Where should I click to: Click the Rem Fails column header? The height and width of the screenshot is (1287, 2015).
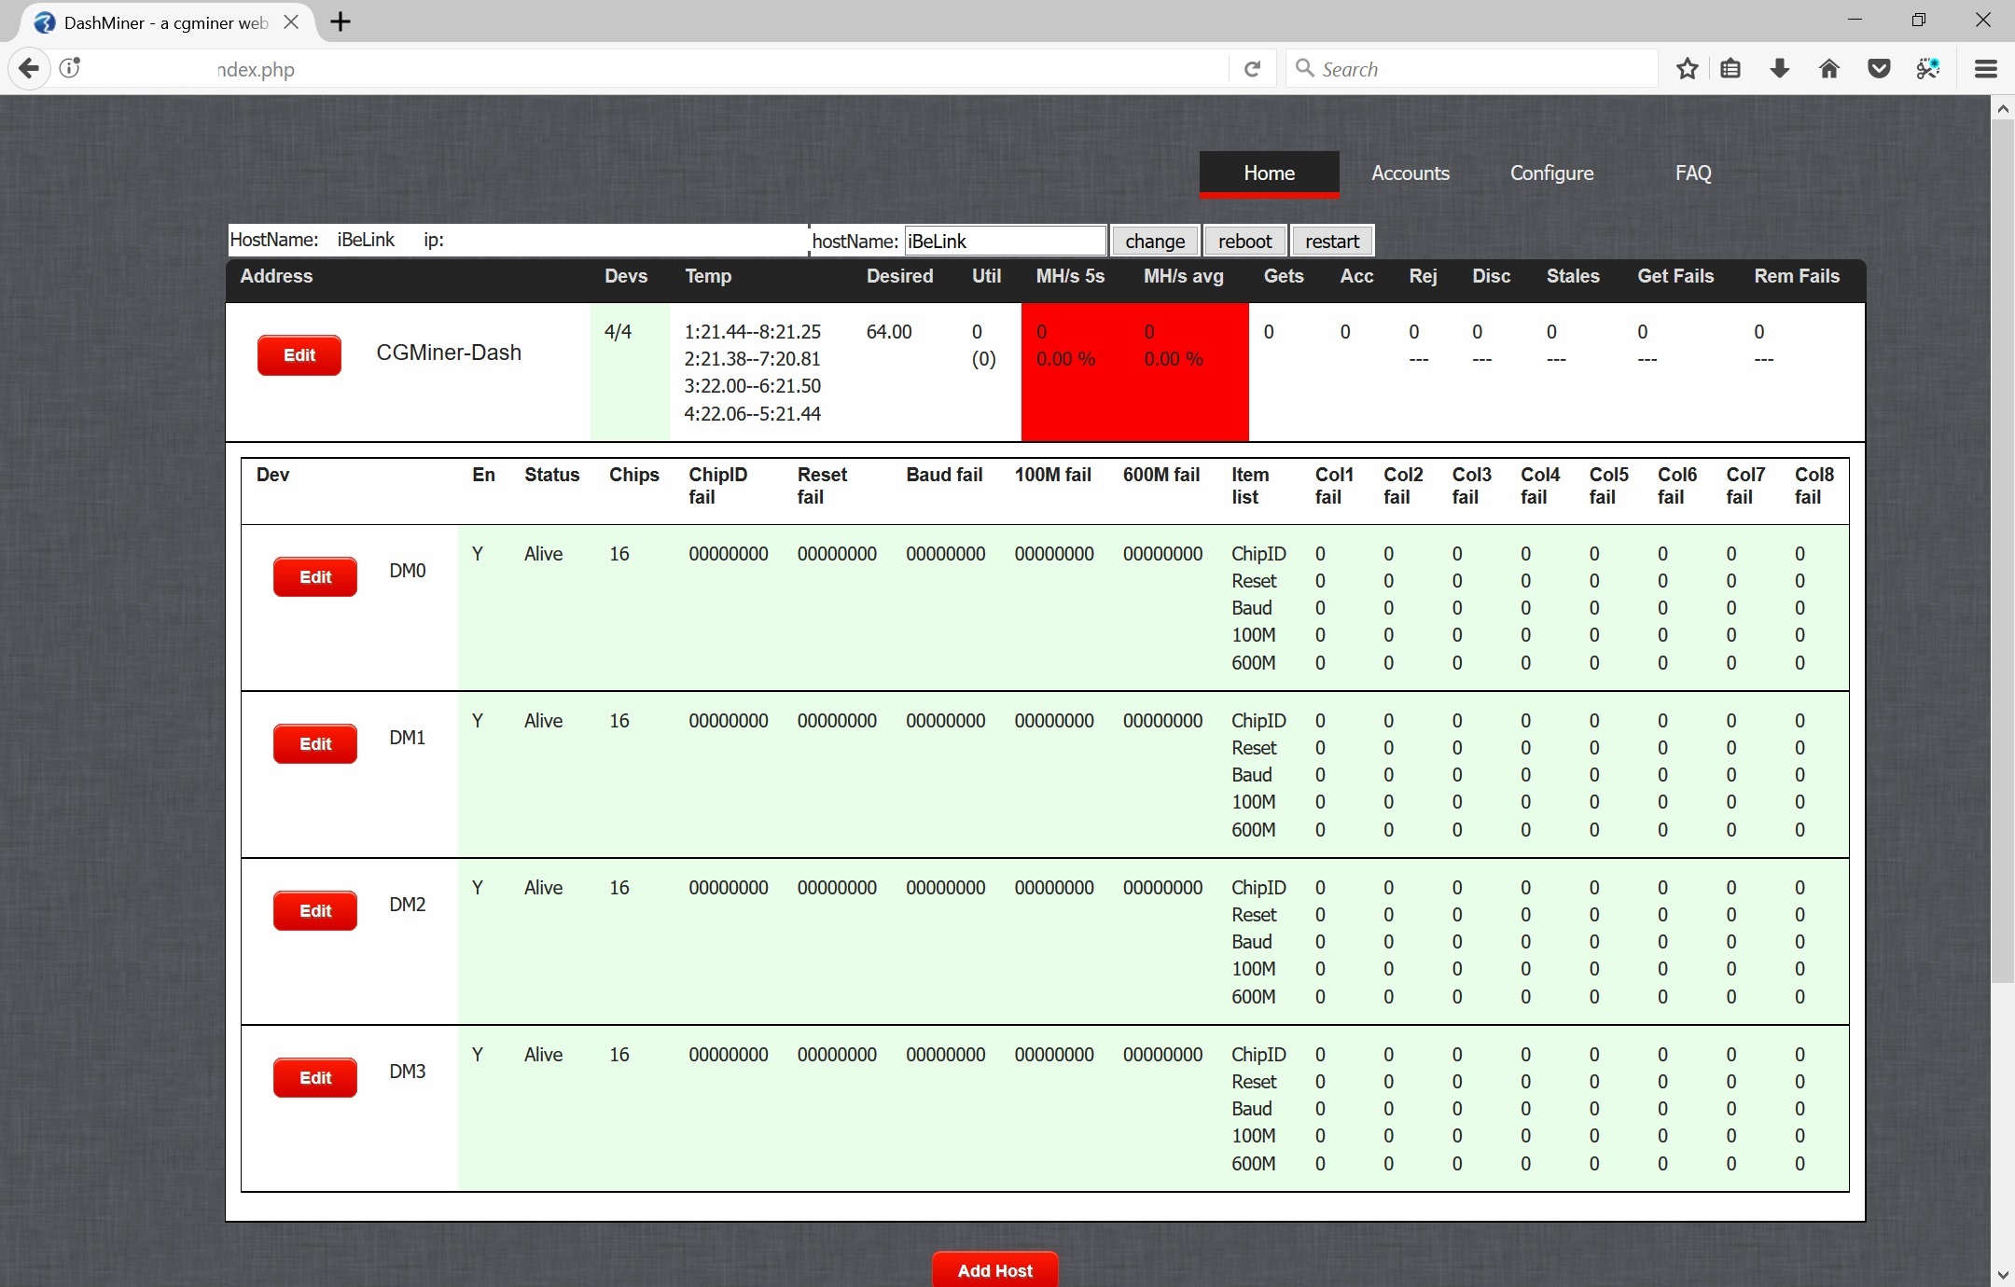coord(1797,276)
